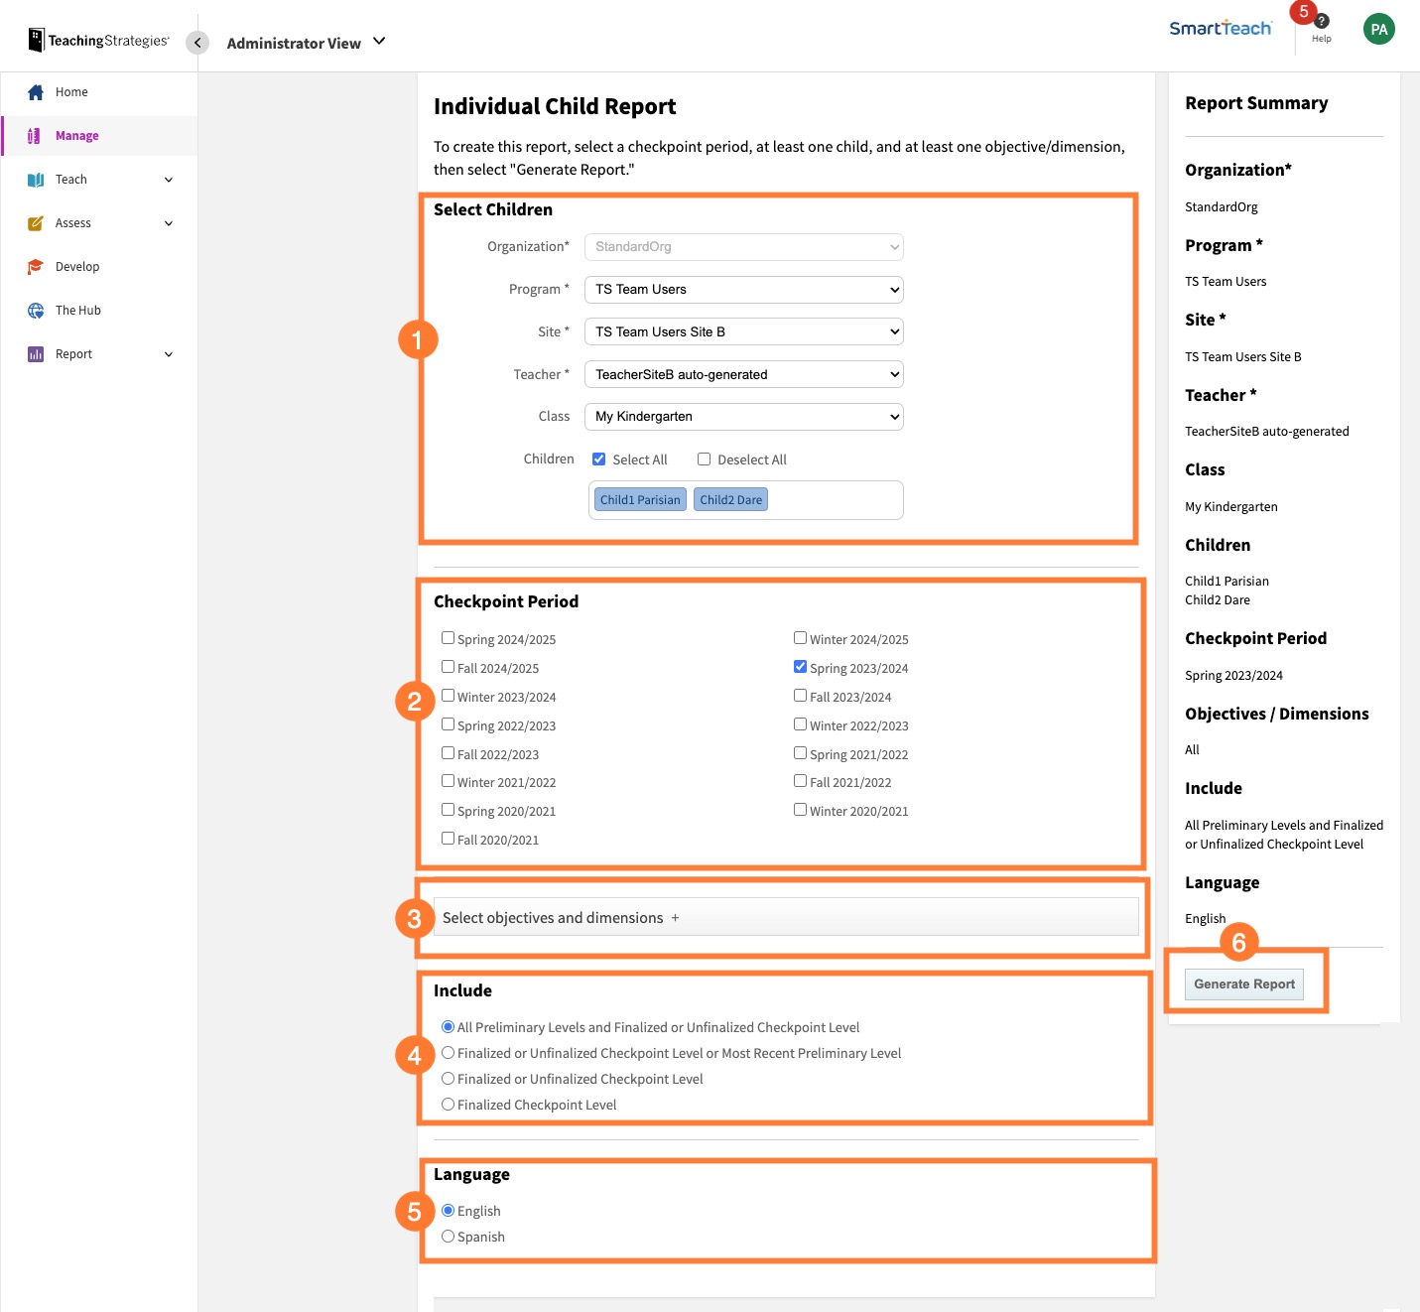Screen dimensions: 1420x1312
Task: Open the Class dropdown showing My Kindergarten
Action: coord(743,417)
